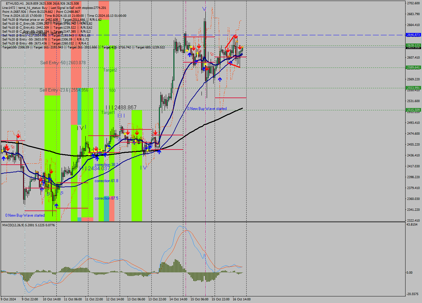Click the 2360.030 price axis value

[413, 199]
